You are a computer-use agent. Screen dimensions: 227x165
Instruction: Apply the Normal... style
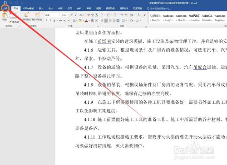pos(207,18)
